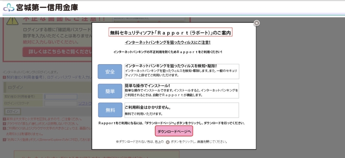345x158 pixels.
Task: Click the ログイン button in the background page
Action: coord(13,112)
